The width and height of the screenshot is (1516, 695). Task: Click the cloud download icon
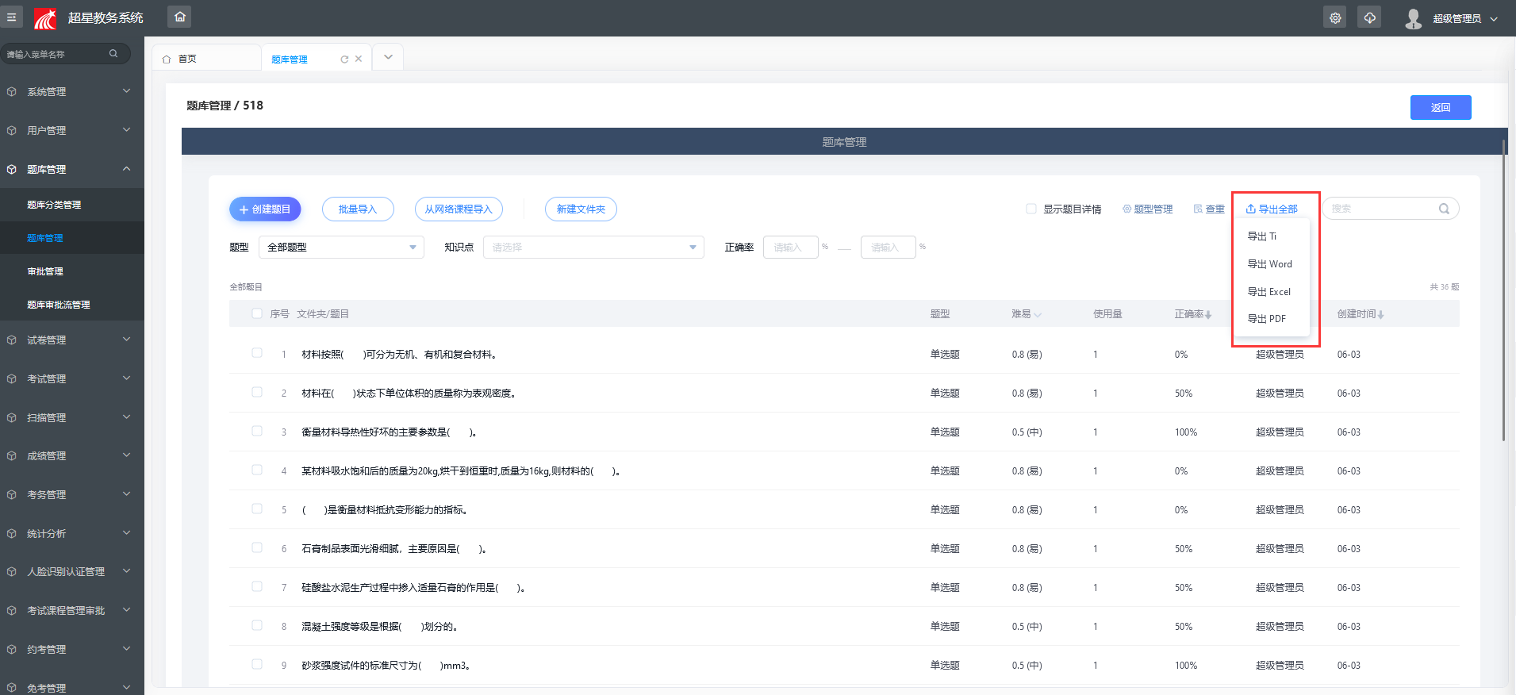[1370, 17]
